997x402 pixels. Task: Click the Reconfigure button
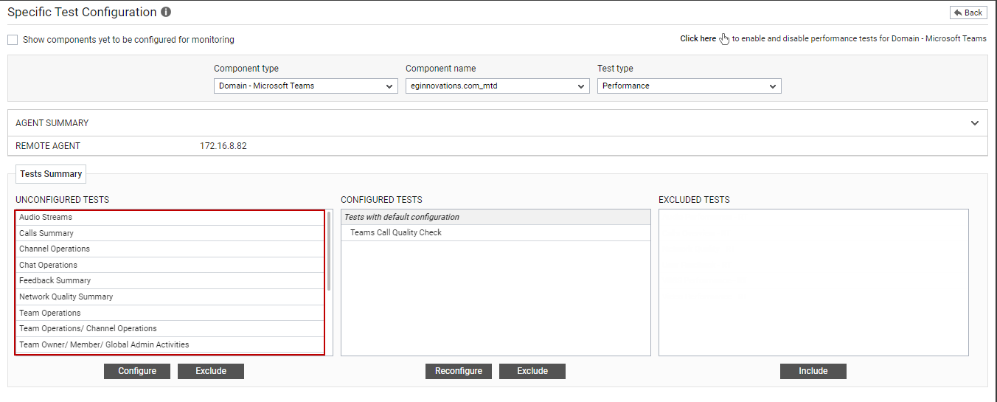459,371
